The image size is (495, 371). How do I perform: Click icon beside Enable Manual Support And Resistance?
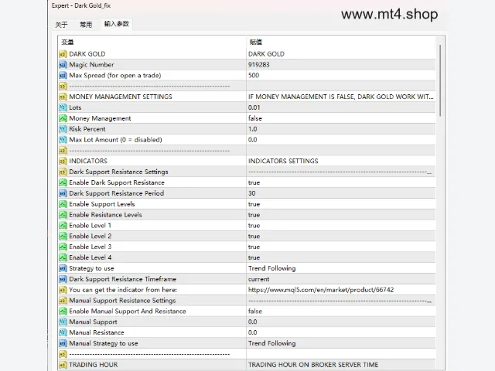point(63,311)
